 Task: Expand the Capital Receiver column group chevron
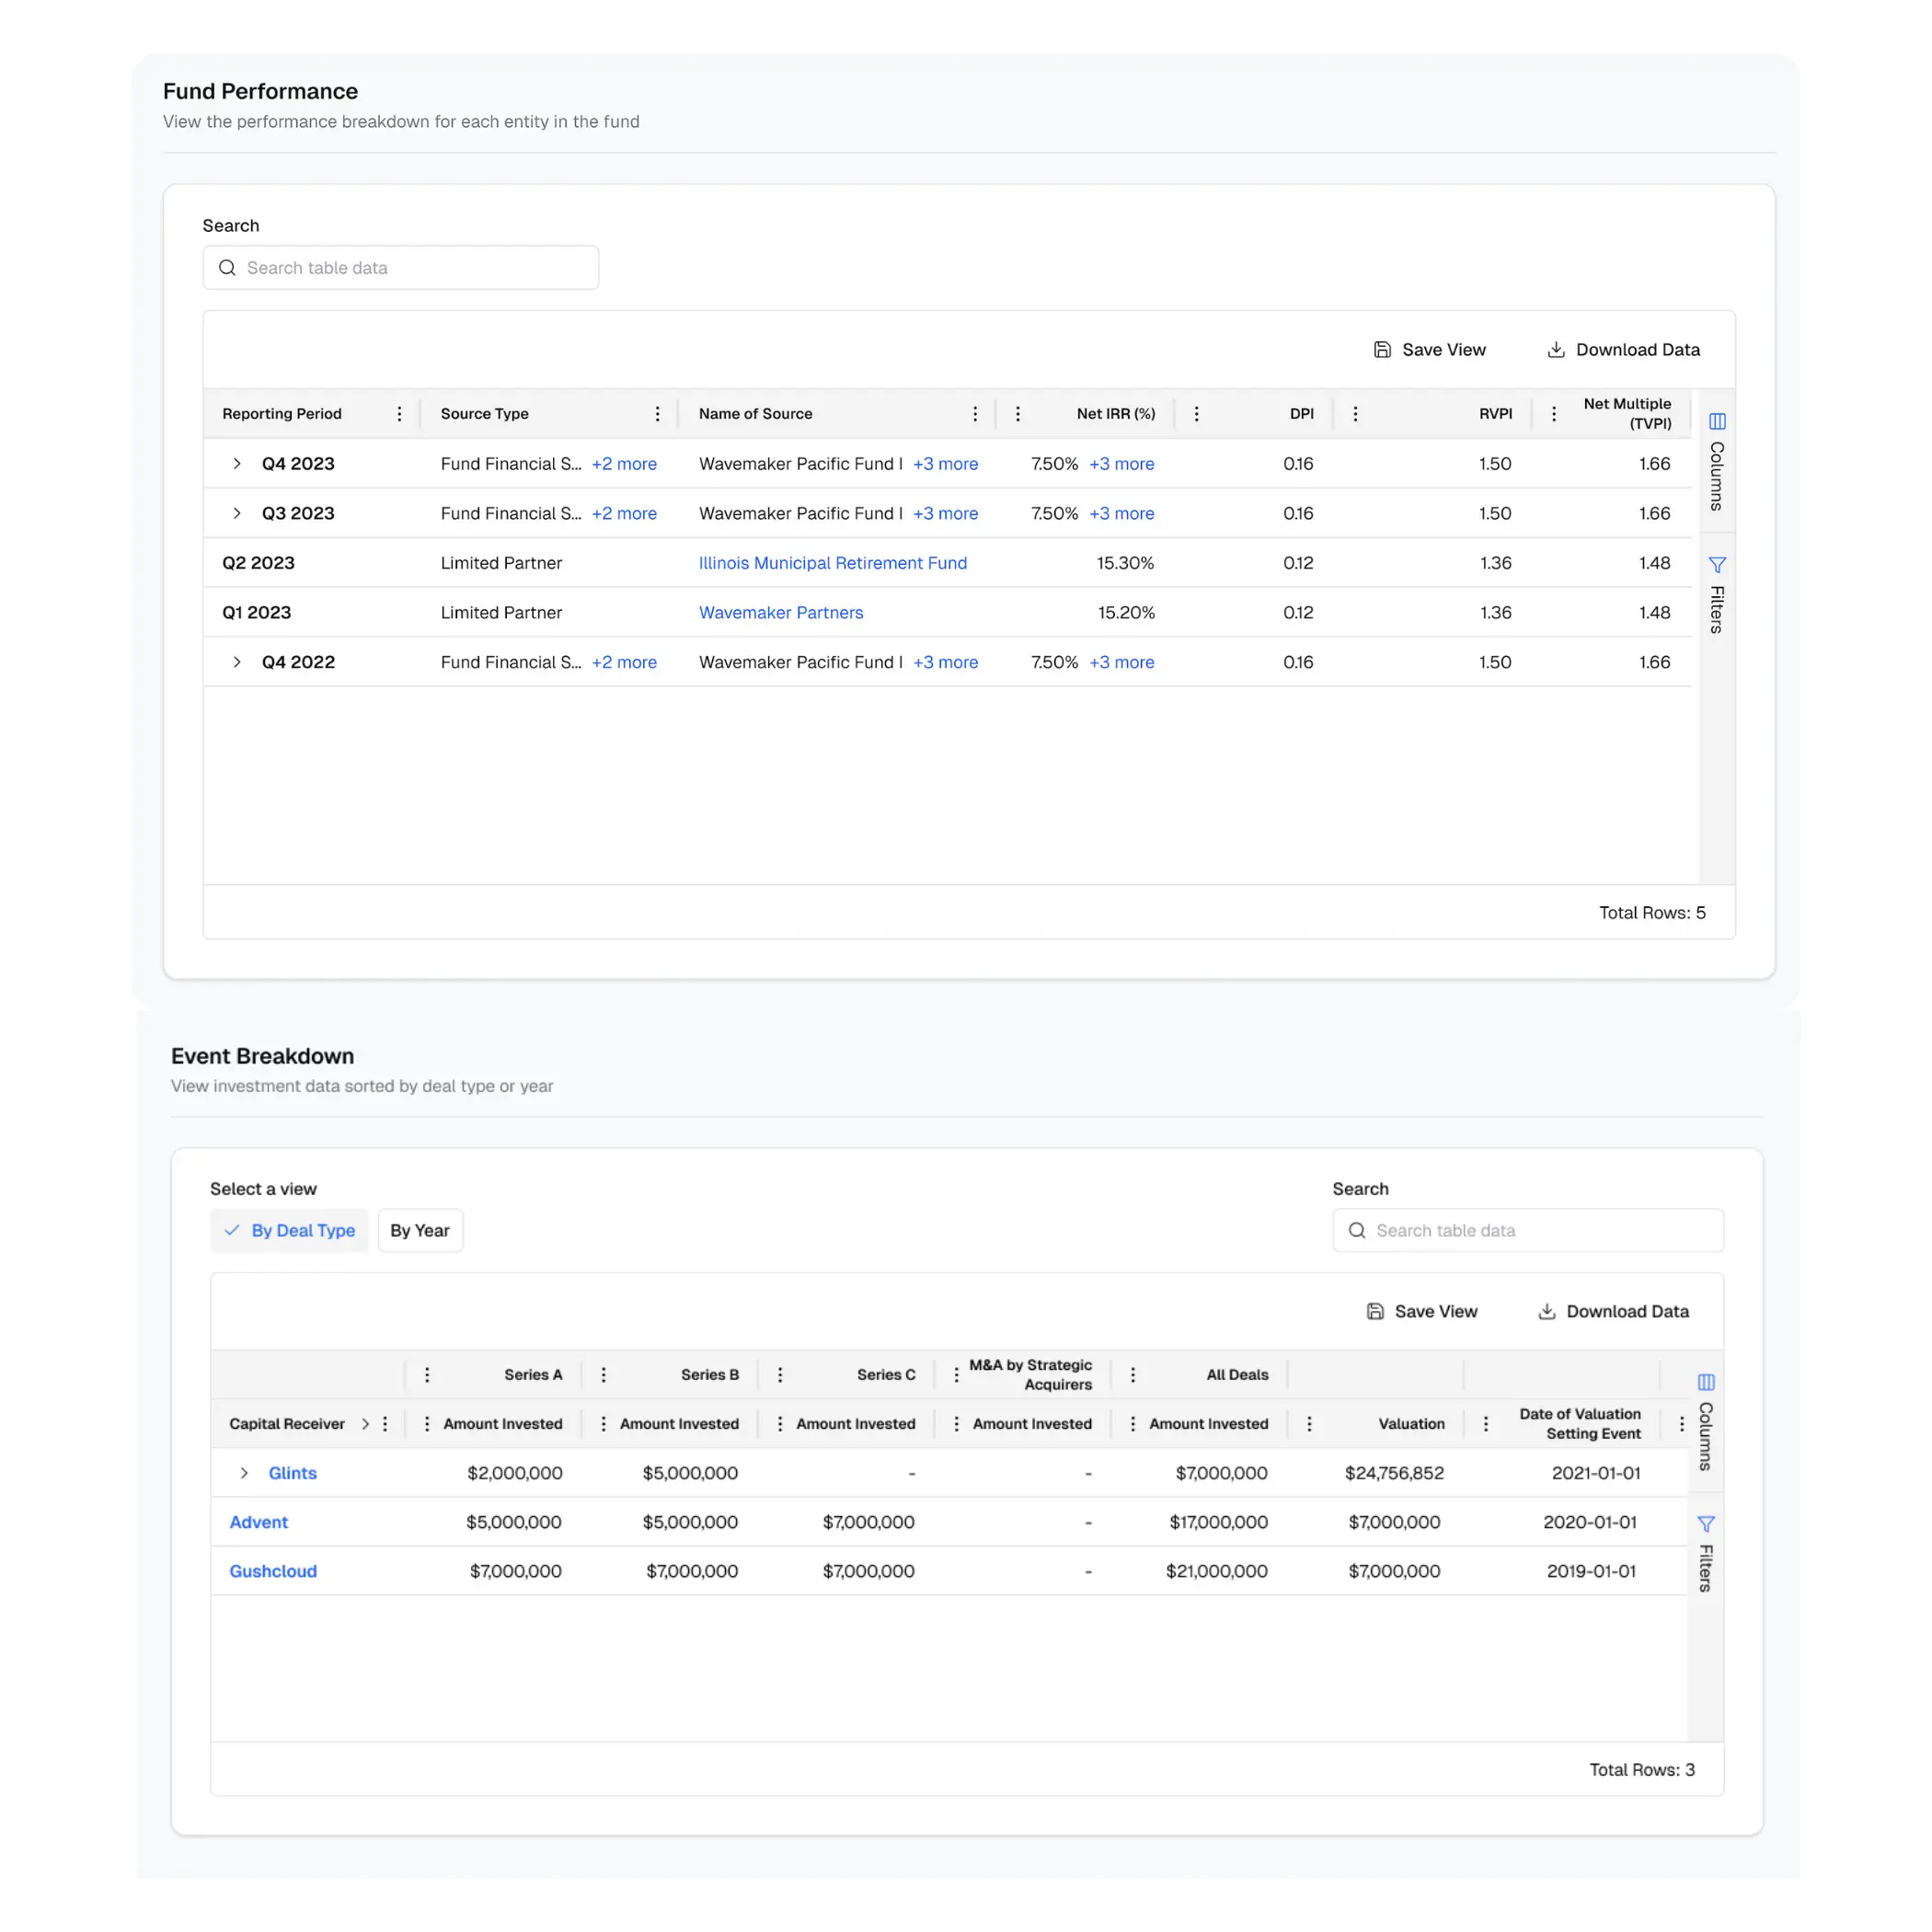[x=365, y=1424]
